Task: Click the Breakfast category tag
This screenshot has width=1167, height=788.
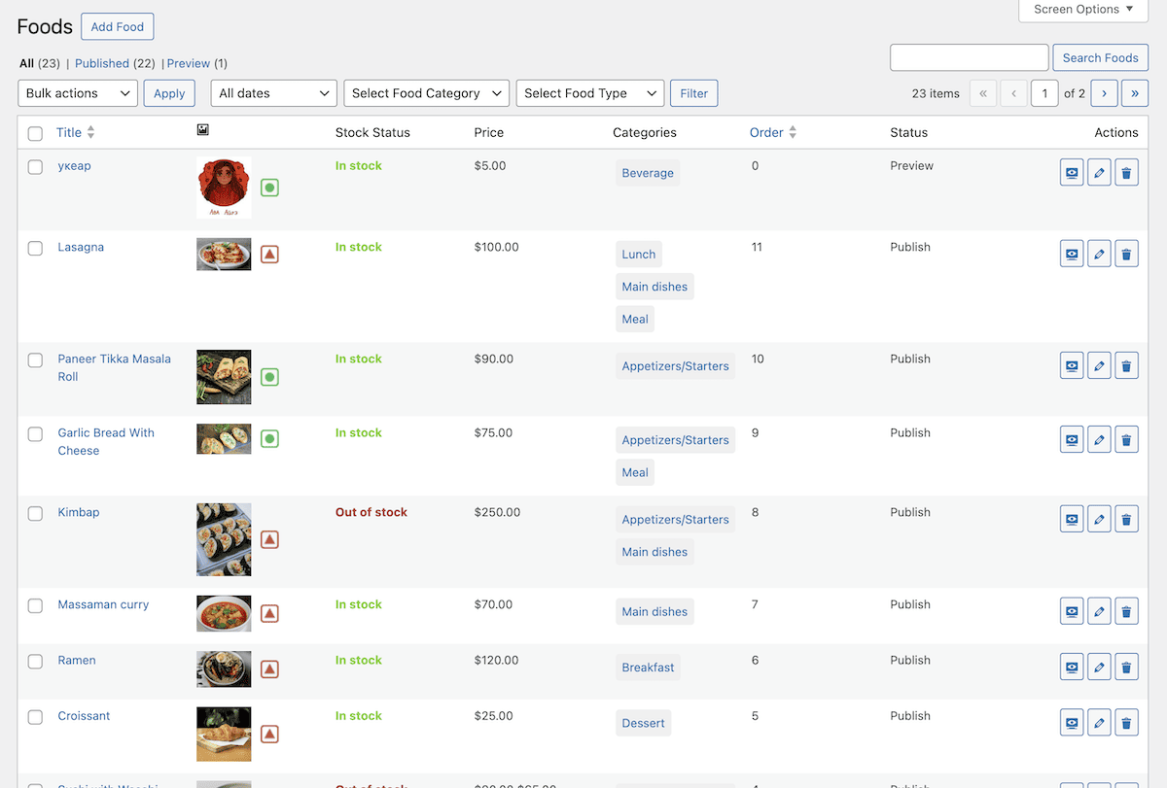Action: click(648, 668)
